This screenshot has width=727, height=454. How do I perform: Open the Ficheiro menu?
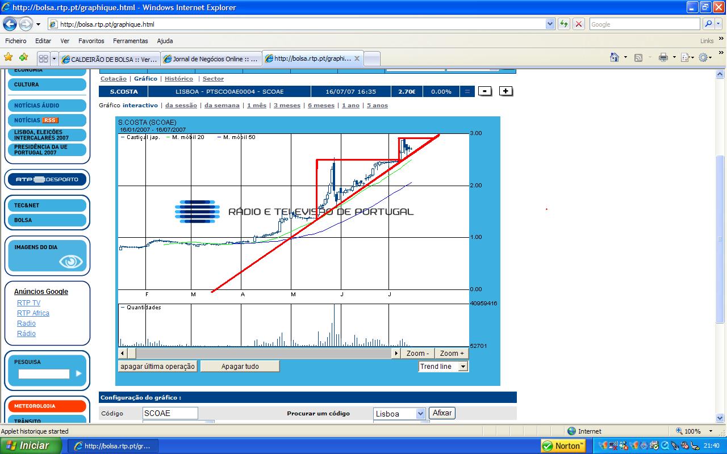point(16,41)
